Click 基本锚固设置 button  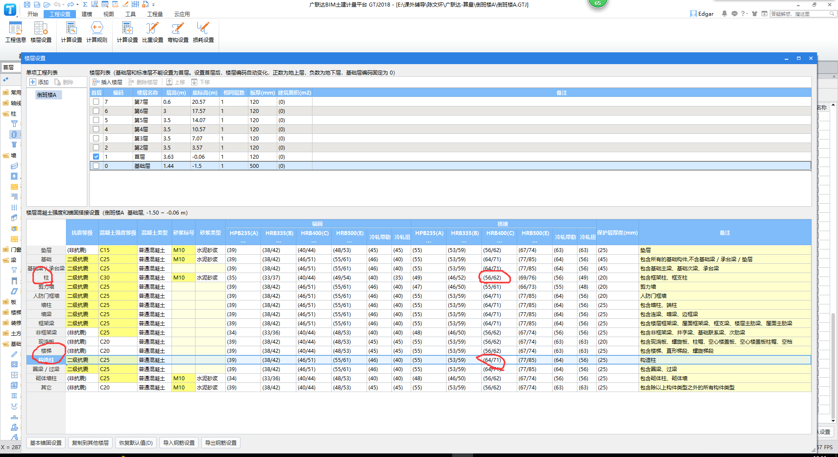46,443
